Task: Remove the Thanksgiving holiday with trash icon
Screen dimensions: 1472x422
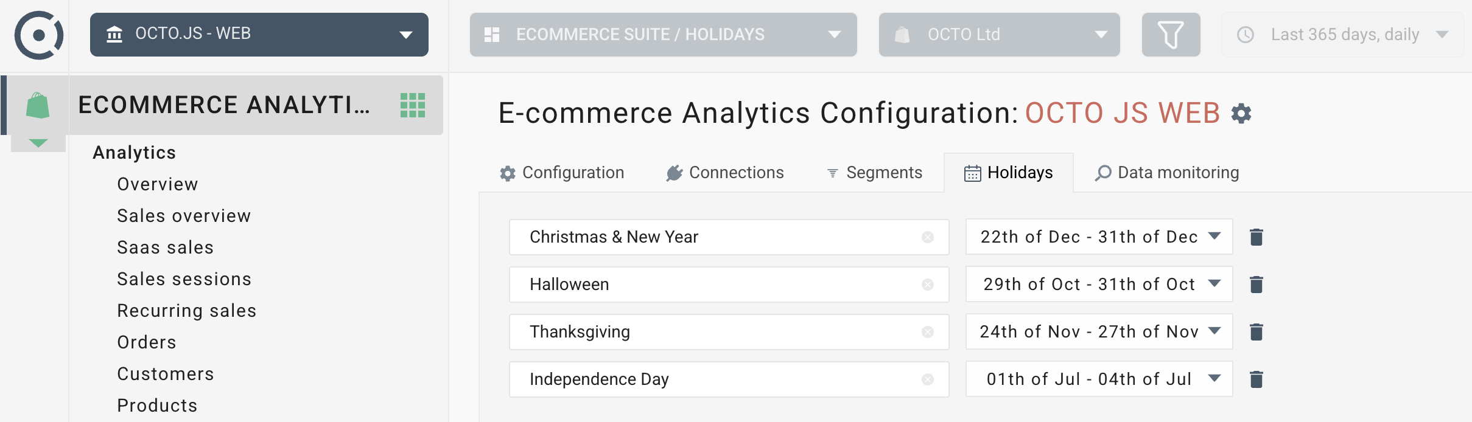Action: click(1256, 332)
